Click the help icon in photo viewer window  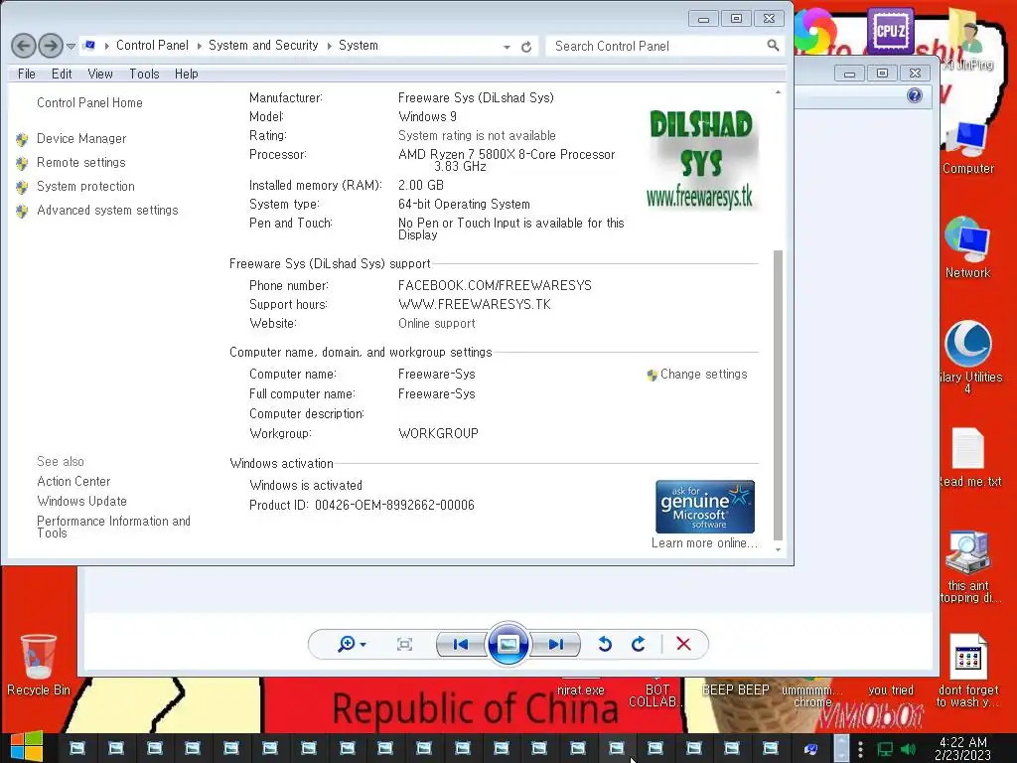[x=915, y=96]
